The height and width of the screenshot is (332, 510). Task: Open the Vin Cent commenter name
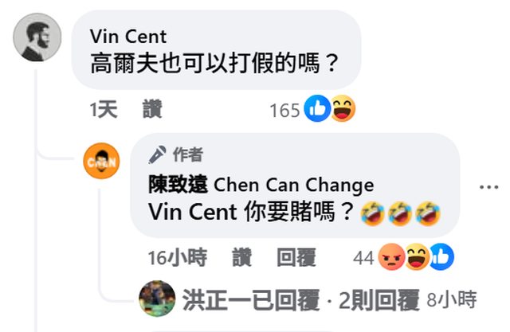point(128,37)
